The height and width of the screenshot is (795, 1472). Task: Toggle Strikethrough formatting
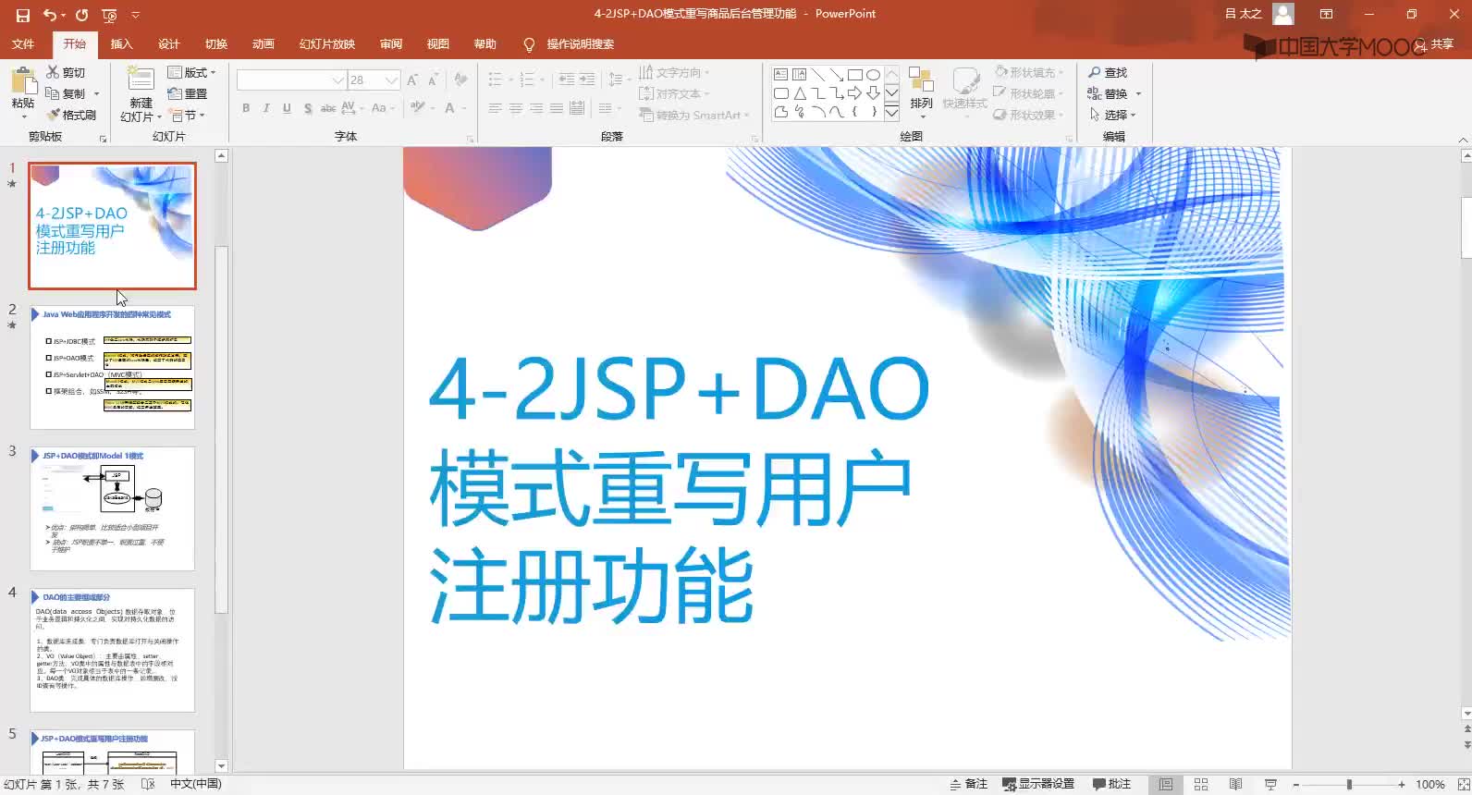click(327, 108)
